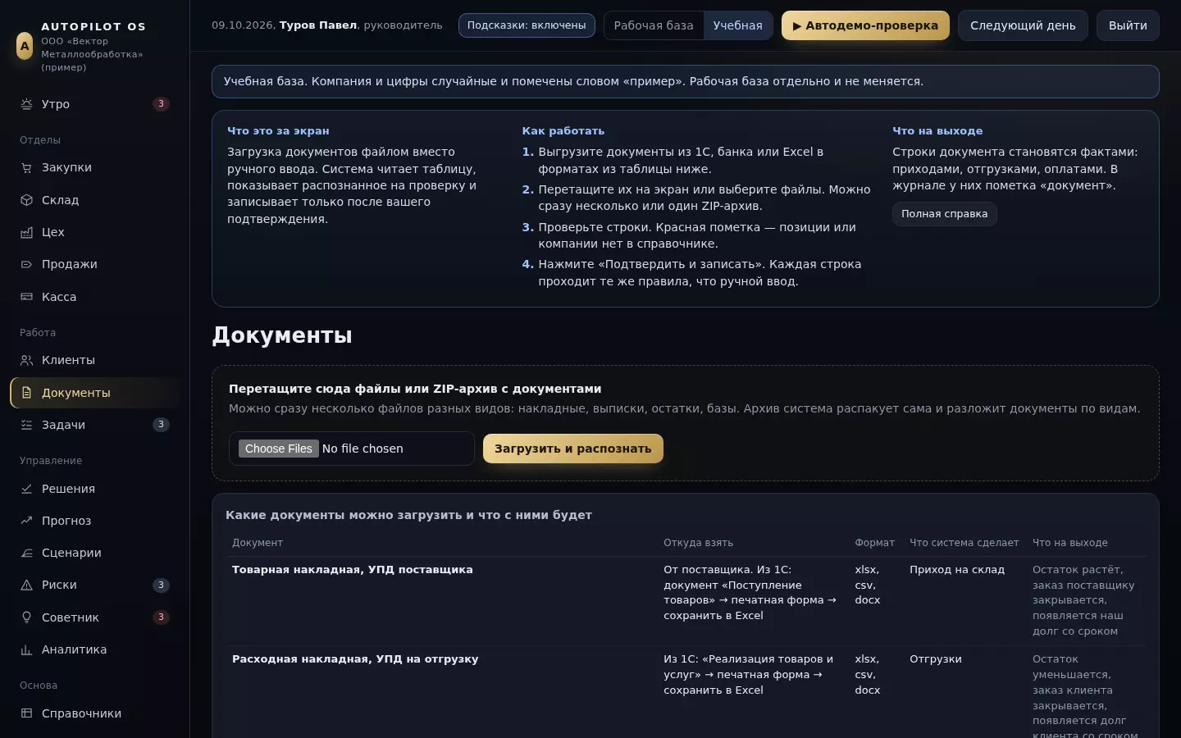The image size is (1181, 738).
Task: Click the Задачи menu label
Action: (x=63, y=425)
